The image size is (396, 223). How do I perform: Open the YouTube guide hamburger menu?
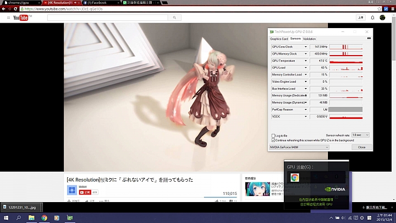[8, 18]
